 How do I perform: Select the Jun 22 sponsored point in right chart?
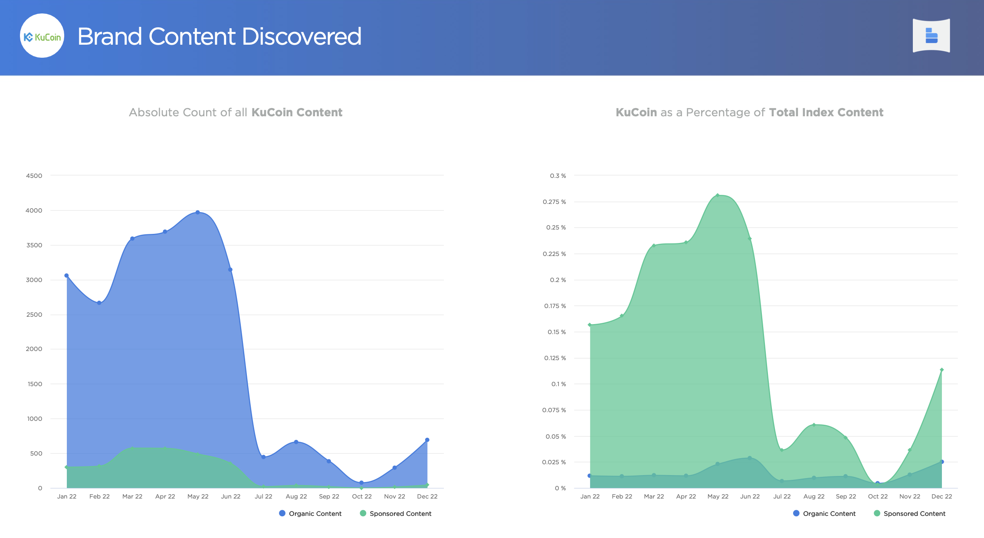coord(750,239)
